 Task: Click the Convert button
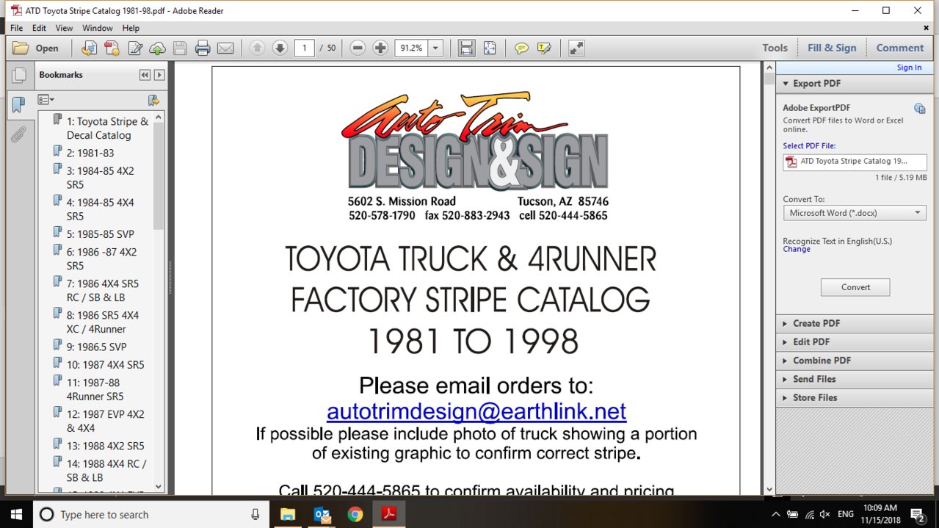point(855,287)
